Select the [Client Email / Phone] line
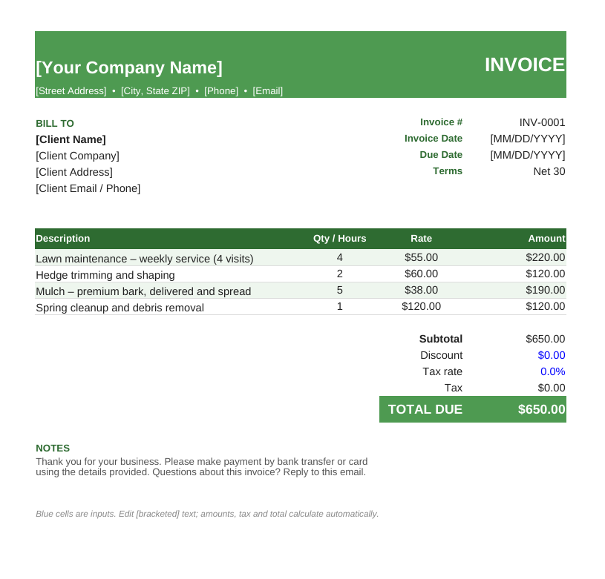The image size is (605, 579). click(x=88, y=188)
